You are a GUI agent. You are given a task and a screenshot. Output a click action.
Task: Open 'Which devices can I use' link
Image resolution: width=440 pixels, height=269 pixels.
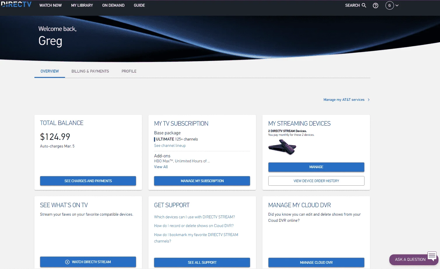pyautogui.click(x=194, y=217)
